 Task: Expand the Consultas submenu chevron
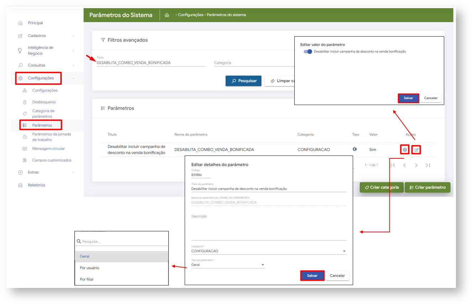tap(73, 65)
